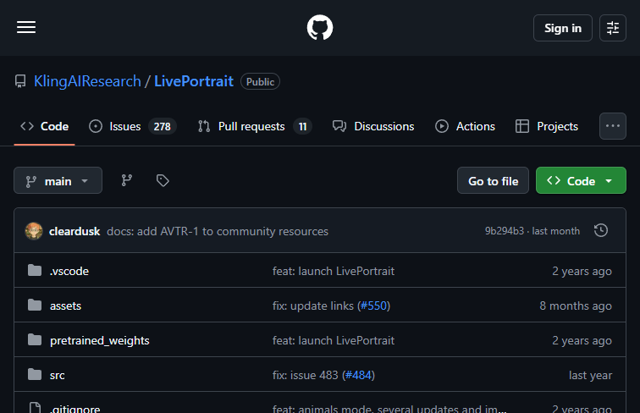Open the KlingAIResearch owner link
The image size is (640, 413).
[87, 81]
